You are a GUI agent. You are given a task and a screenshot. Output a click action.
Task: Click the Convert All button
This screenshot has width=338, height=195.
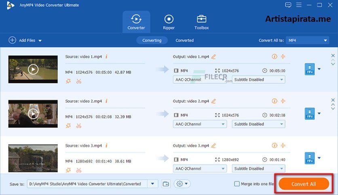[x=304, y=184]
